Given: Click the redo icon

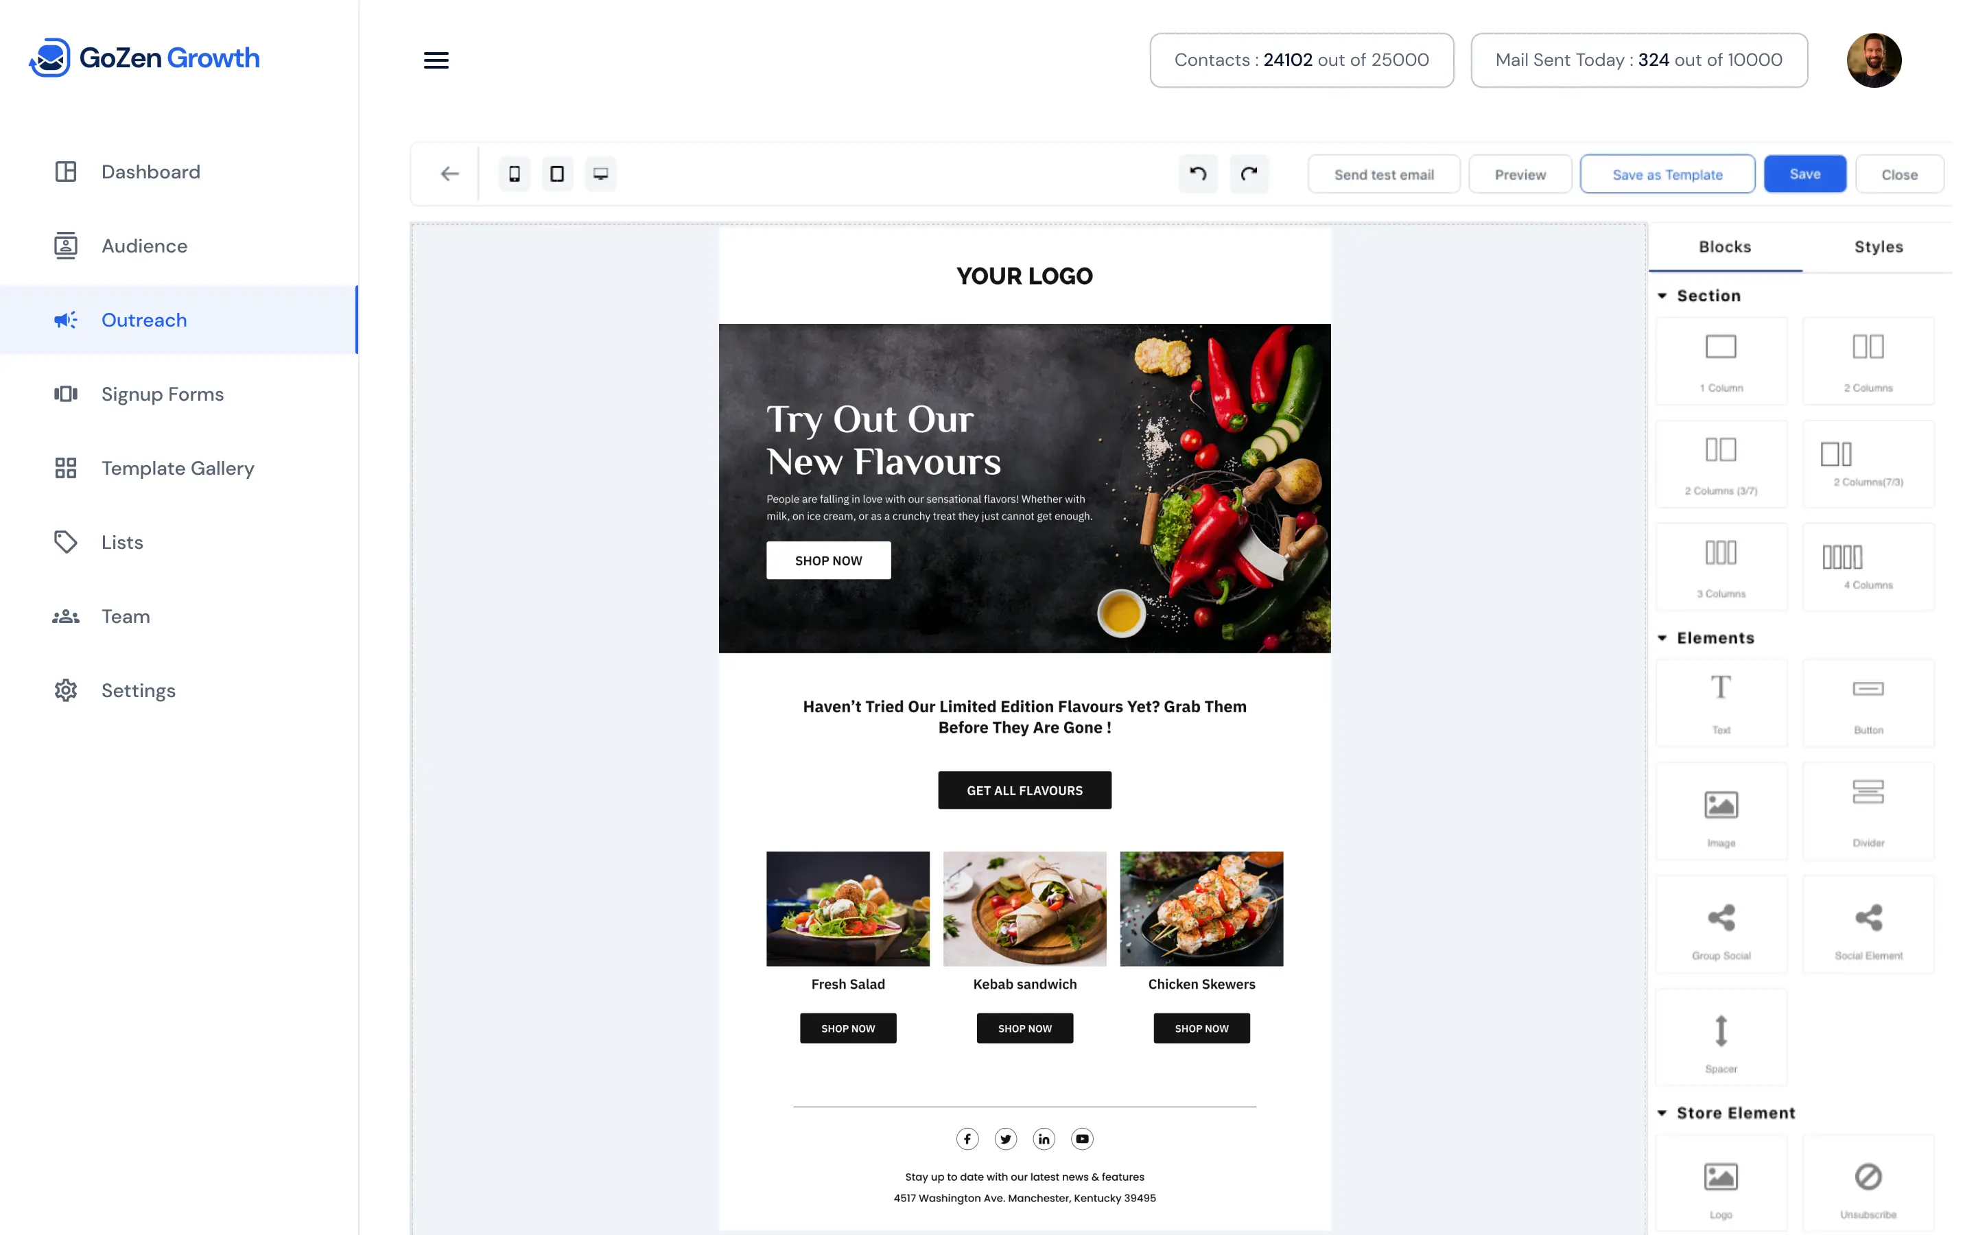Looking at the screenshot, I should pos(1247,172).
